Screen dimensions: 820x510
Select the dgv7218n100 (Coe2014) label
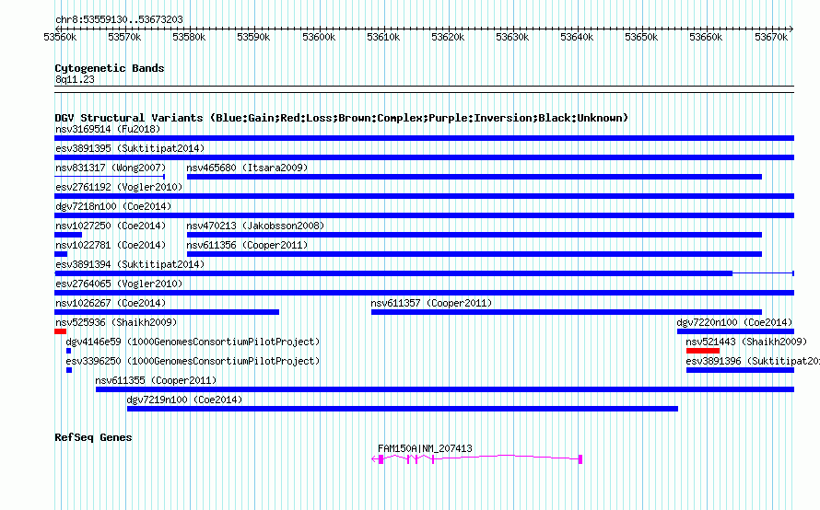[x=113, y=206]
